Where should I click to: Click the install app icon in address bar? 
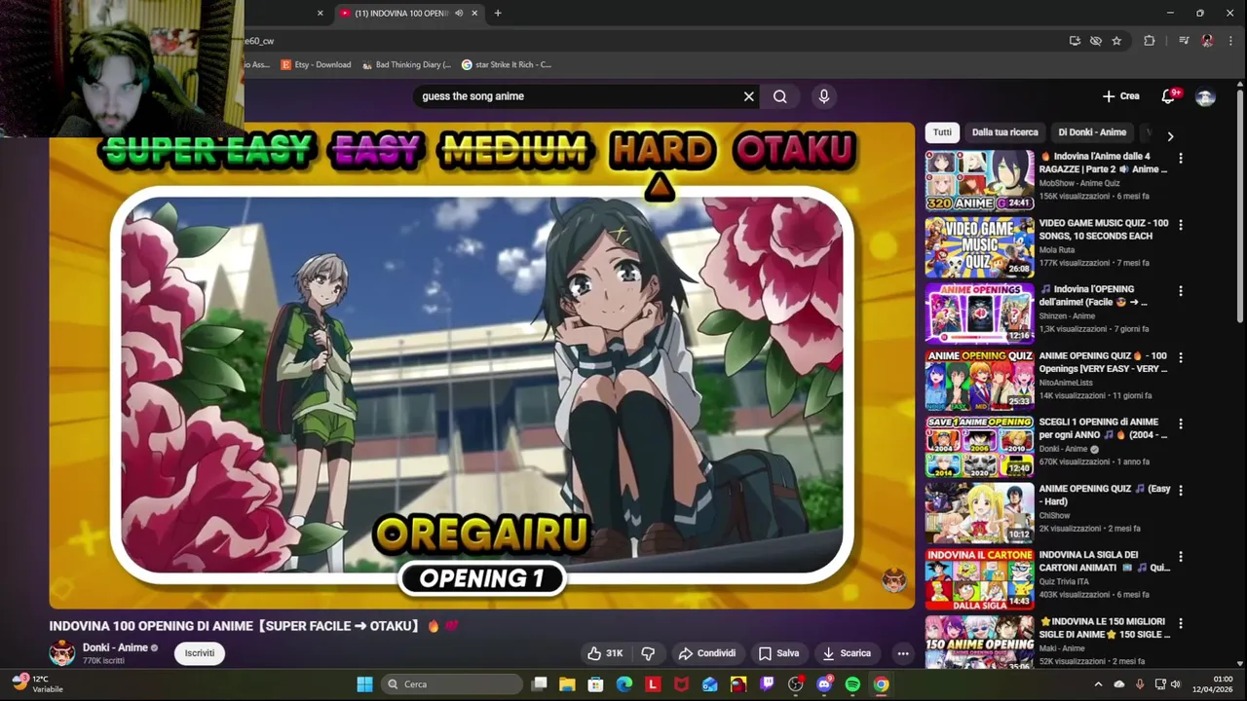coord(1075,41)
